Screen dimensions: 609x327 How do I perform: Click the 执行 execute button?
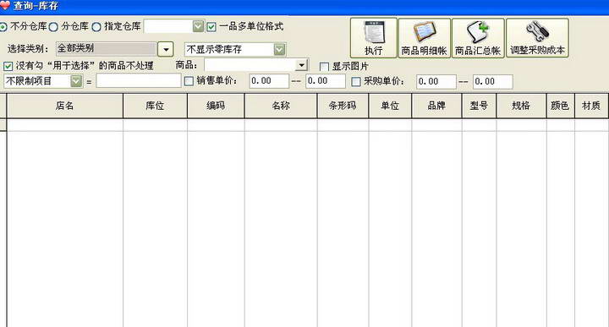[x=373, y=38]
